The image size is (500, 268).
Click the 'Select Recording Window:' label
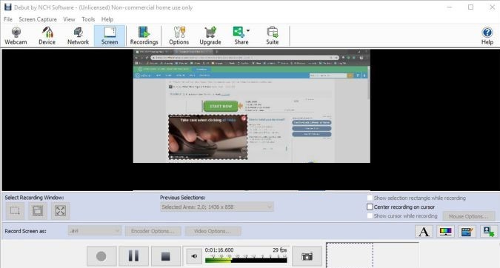click(x=34, y=198)
